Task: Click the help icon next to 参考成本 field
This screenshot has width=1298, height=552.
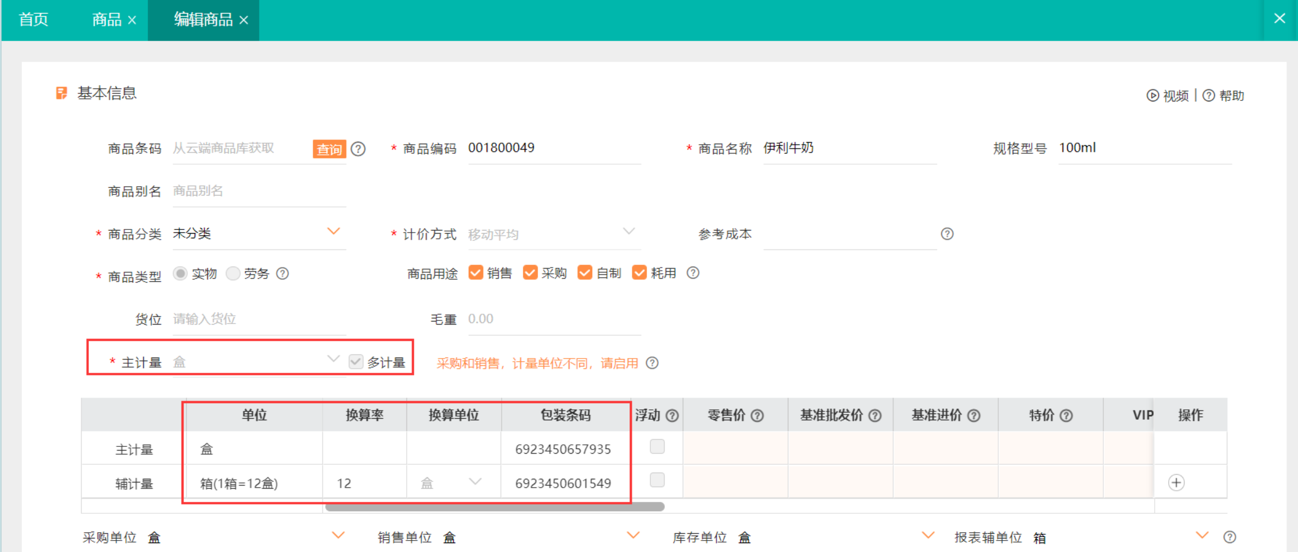Action: tap(947, 234)
